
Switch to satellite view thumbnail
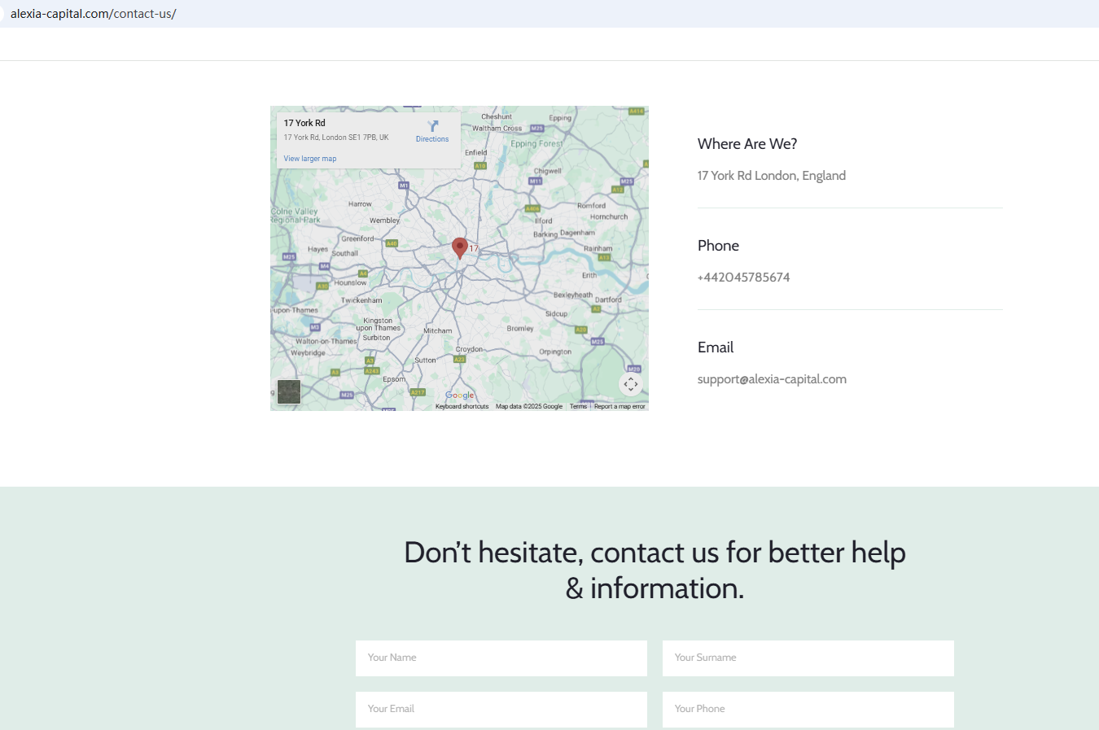click(x=289, y=391)
